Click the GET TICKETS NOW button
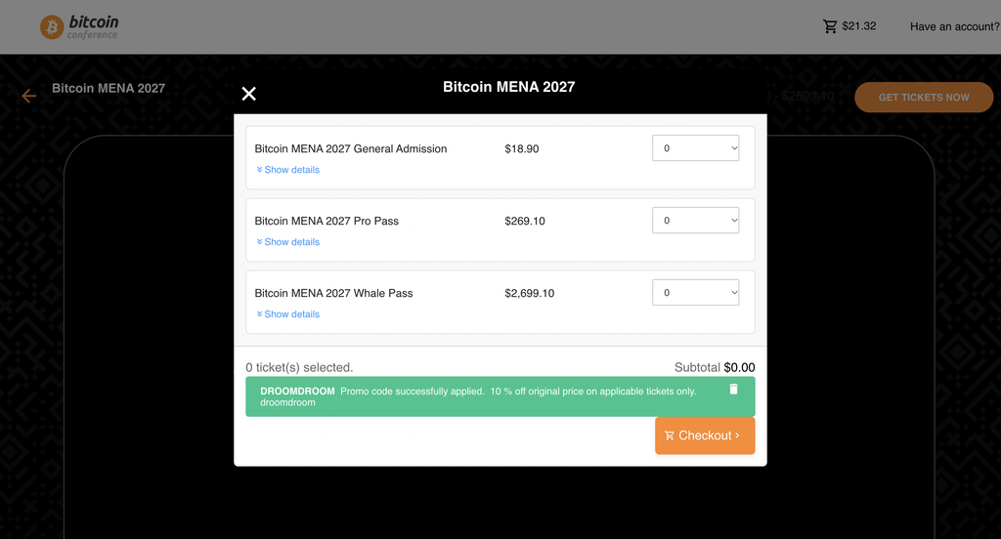This screenshot has width=1001, height=539. point(924,97)
